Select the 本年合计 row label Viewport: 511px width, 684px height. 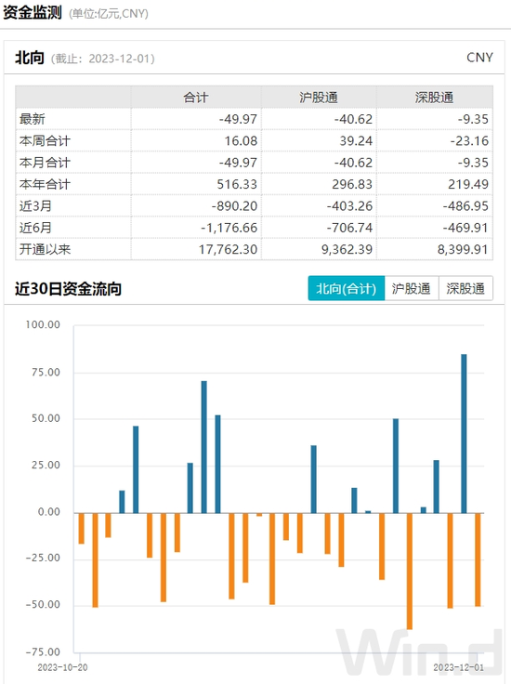click(45, 184)
